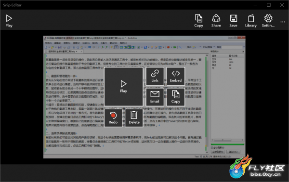The image size is (289, 182).
Task: Click the large Play tile on overlay
Action: (x=123, y=86)
